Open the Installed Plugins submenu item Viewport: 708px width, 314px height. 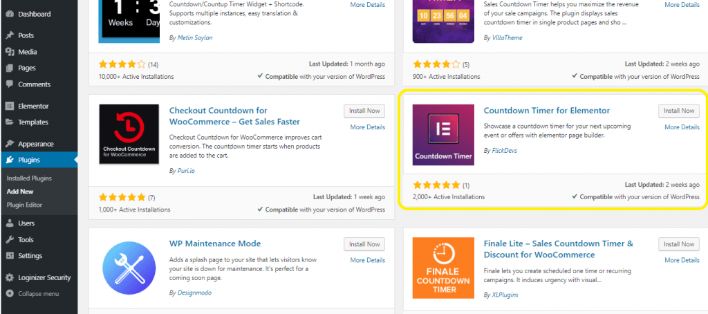(29, 178)
